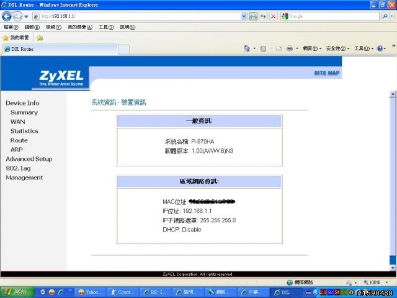Open the 安全性(S) command bar menu
Image resolution: width=397 pixels, height=298 pixels.
(337, 48)
